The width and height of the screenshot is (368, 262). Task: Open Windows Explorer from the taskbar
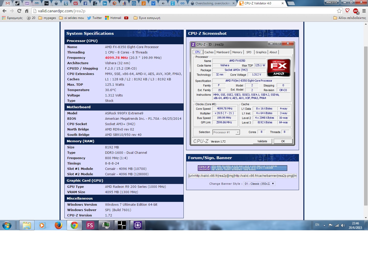click(x=27, y=225)
